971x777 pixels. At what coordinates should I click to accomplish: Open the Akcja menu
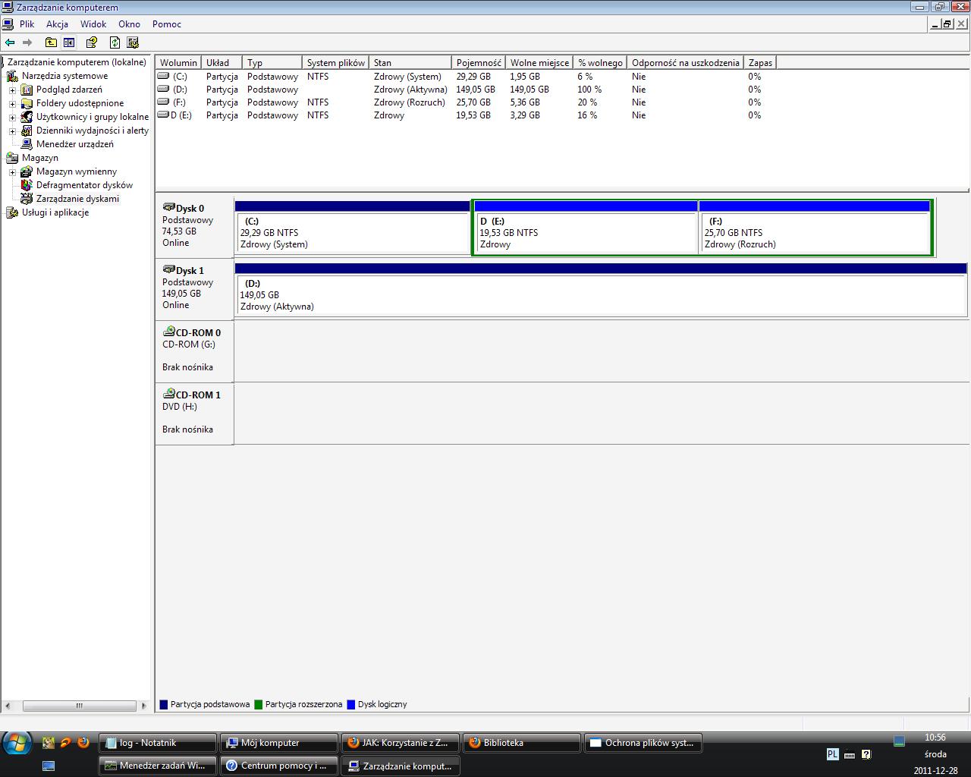[57, 24]
